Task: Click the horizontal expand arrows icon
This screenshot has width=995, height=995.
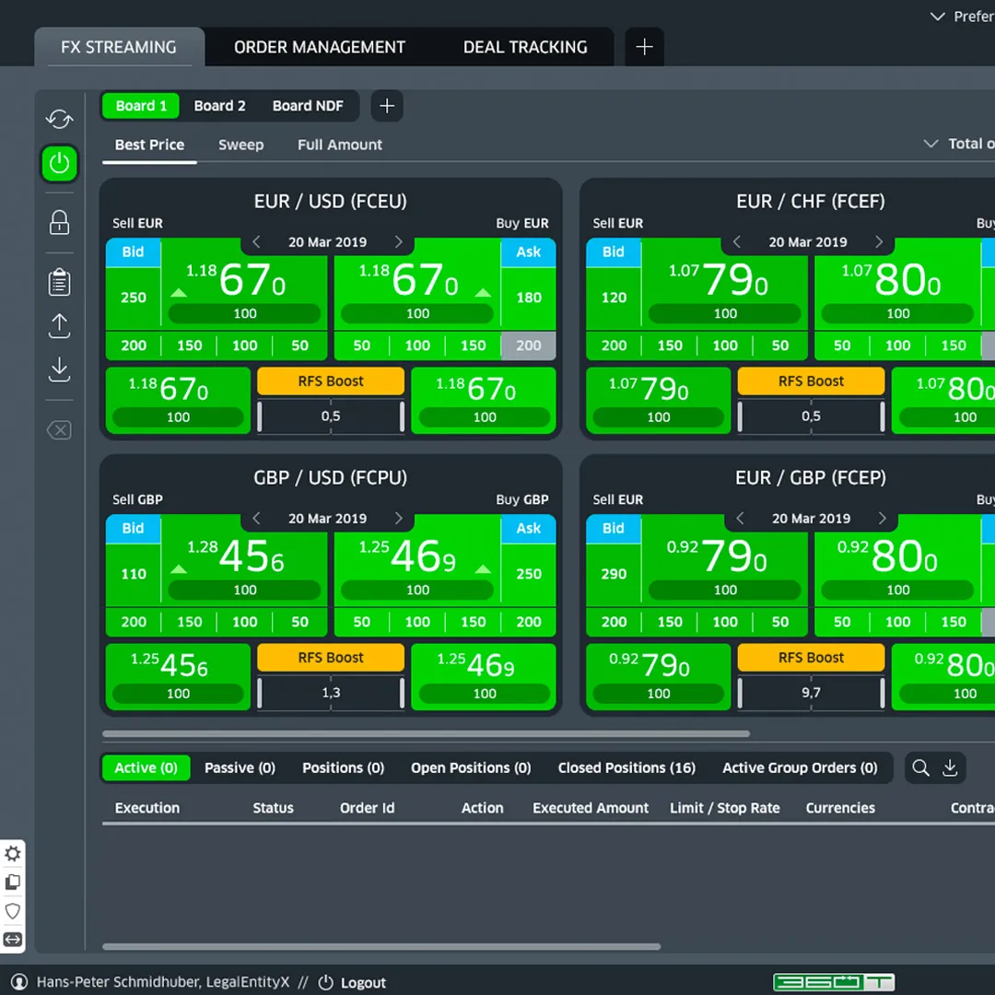Action: tap(13, 939)
